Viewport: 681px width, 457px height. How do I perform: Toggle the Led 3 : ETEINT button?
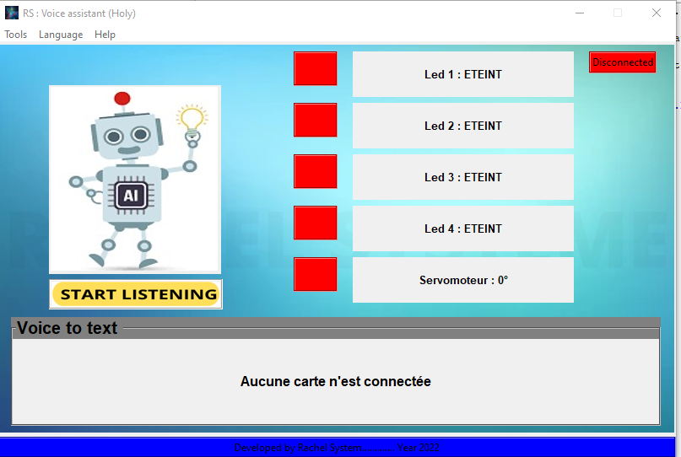click(x=463, y=177)
